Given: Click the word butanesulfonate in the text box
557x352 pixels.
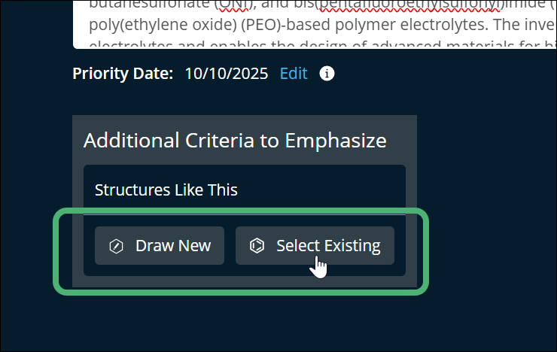Looking at the screenshot, I should [x=151, y=5].
